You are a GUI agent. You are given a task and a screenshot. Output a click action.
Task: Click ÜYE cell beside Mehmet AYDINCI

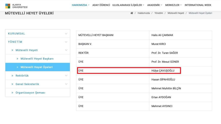pos(113,106)
